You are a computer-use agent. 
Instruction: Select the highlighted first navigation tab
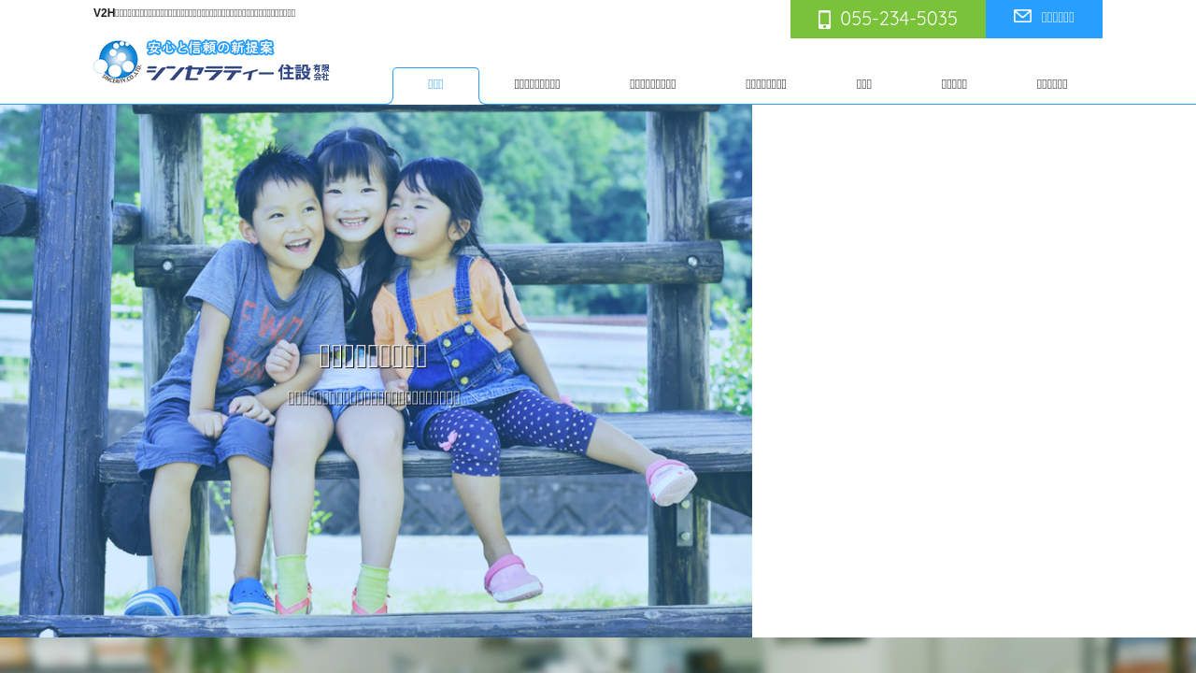(435, 85)
